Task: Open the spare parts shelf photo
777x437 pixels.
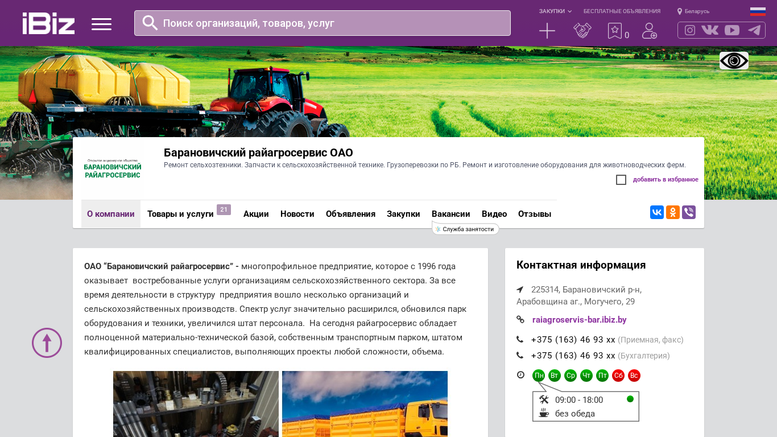Action: (x=196, y=404)
